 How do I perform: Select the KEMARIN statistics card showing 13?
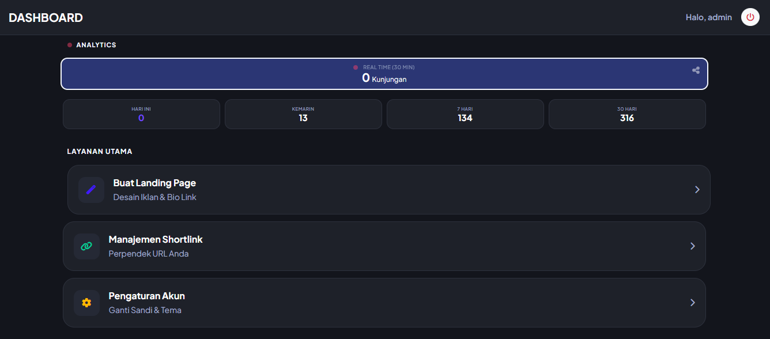coord(303,114)
